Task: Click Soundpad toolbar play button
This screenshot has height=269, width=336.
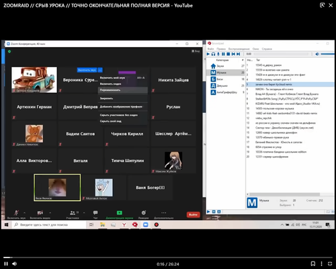Action: 208,54
